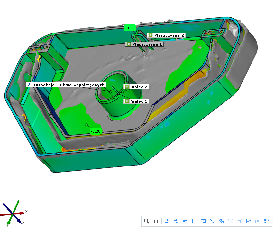275x228 pixels.
Task: Click the fit-to-frame brackets icon
Action: click(x=239, y=221)
